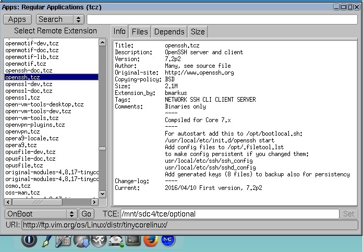Select openvpn.tcz in the list
The image size is (363, 252).
click(x=52, y=131)
